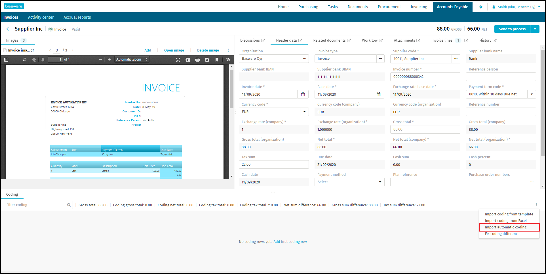Screen dimensions: 546x274
Task: Open Currency code EUR dropdown
Action: pos(304,112)
